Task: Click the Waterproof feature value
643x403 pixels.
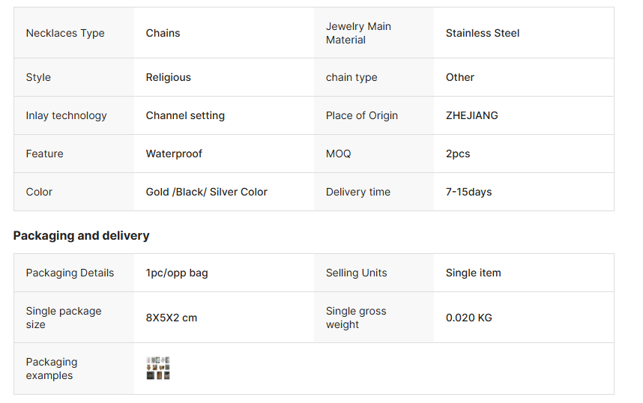Action: pos(174,154)
